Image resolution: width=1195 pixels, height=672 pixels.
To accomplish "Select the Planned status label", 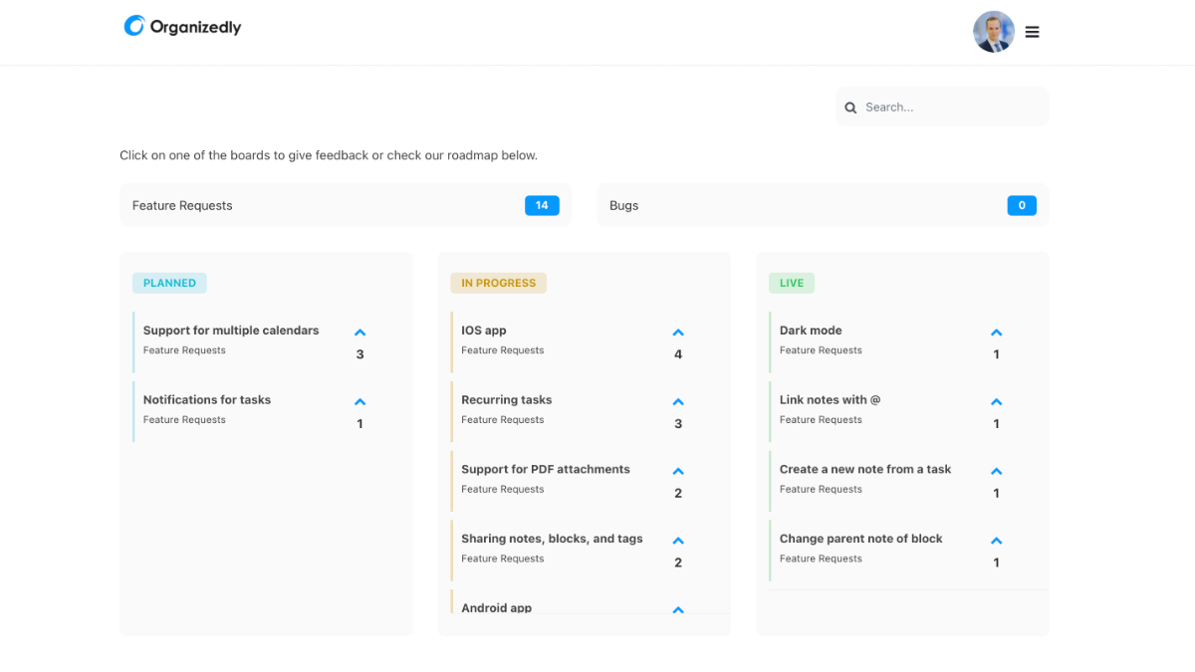I will [169, 283].
